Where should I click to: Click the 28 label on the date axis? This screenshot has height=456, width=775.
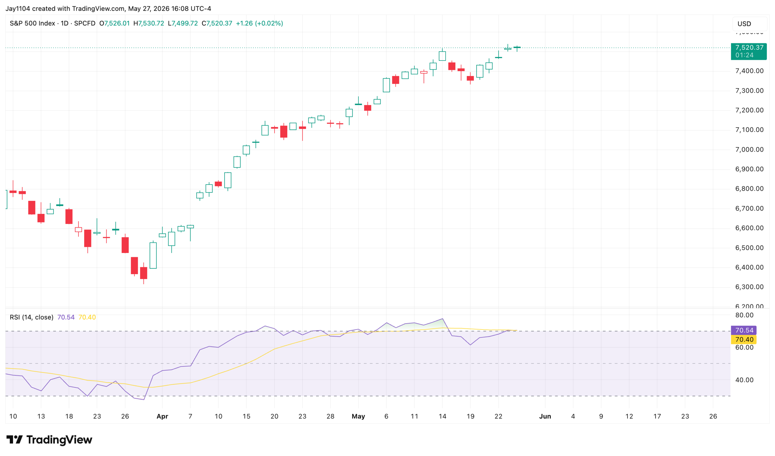(x=330, y=417)
